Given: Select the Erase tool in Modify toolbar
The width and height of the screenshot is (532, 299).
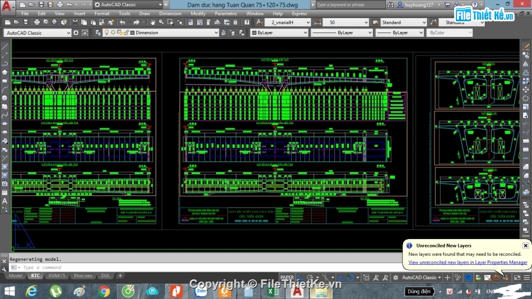Looking at the screenshot, I should tap(526, 46).
